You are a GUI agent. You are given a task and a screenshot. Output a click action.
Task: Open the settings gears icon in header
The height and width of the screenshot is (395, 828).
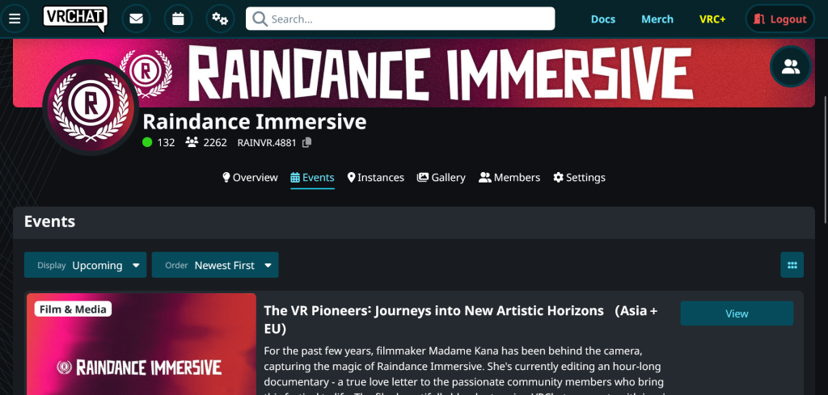(x=220, y=19)
